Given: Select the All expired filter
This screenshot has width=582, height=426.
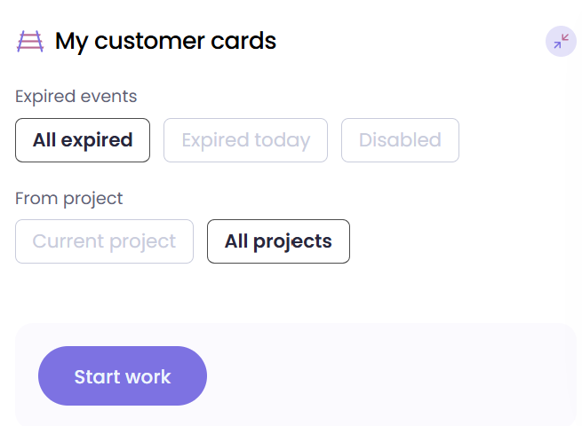Looking at the screenshot, I should point(83,140).
